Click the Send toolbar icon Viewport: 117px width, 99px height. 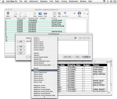35,14
